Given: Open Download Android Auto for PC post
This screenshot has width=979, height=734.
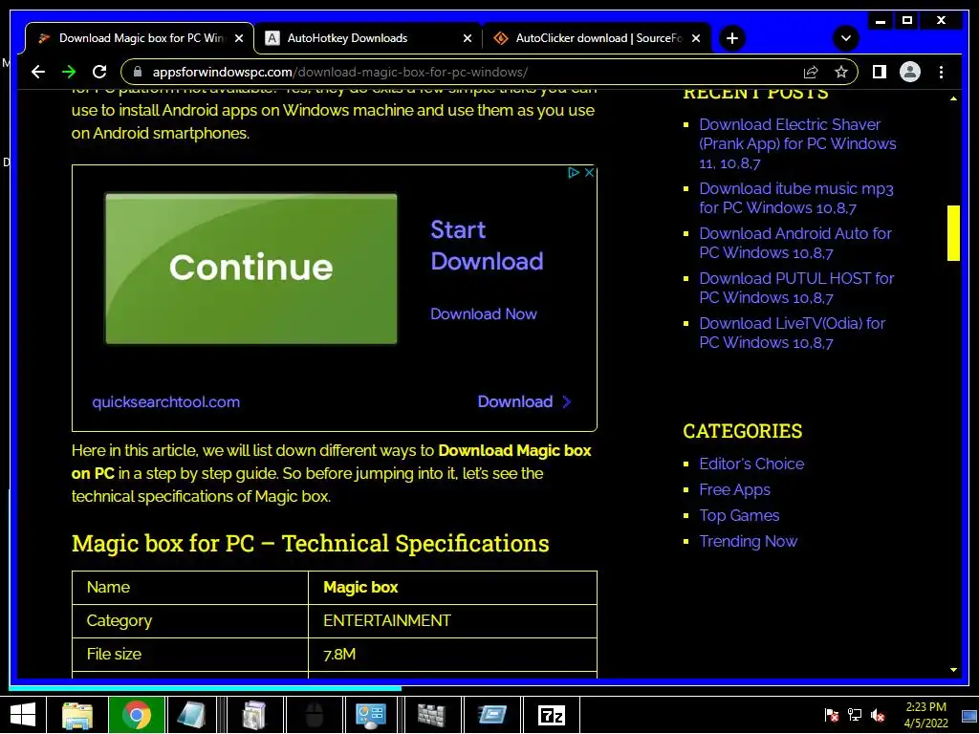Looking at the screenshot, I should [794, 243].
